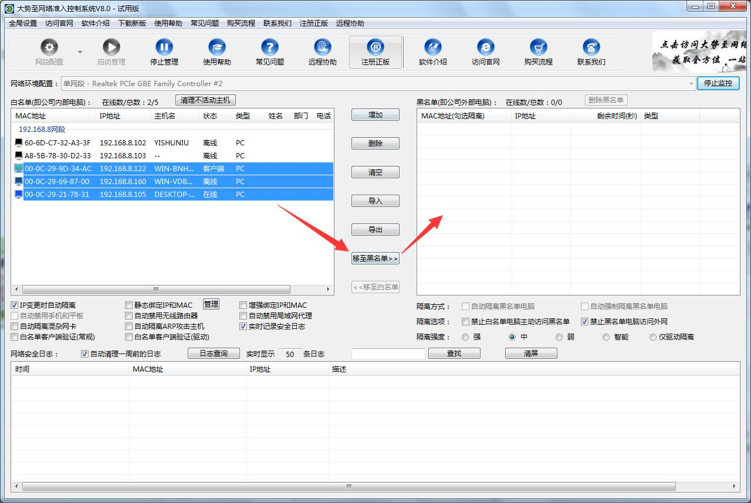Open the 访问官网 menu bar item
Viewport: 751px width, 503px height.
59,23
